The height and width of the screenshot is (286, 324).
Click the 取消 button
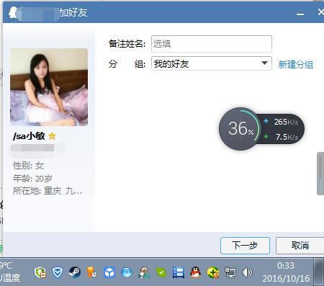300,246
